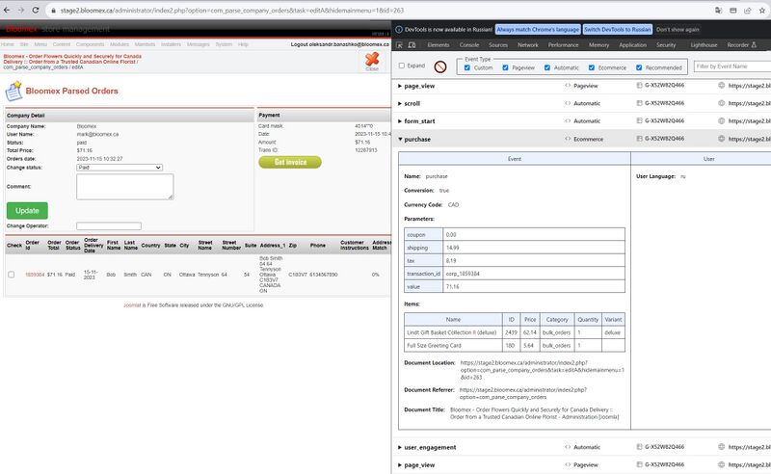Click the Joomla link in the footer
Screen dimensions: 771x474
132,305
